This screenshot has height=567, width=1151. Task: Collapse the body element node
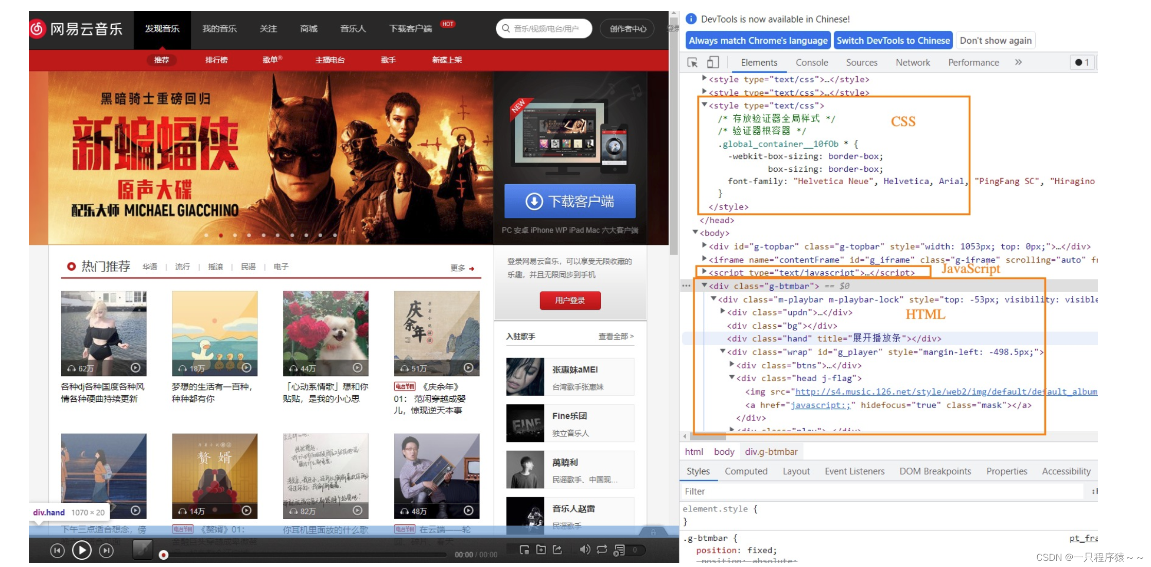click(x=695, y=232)
